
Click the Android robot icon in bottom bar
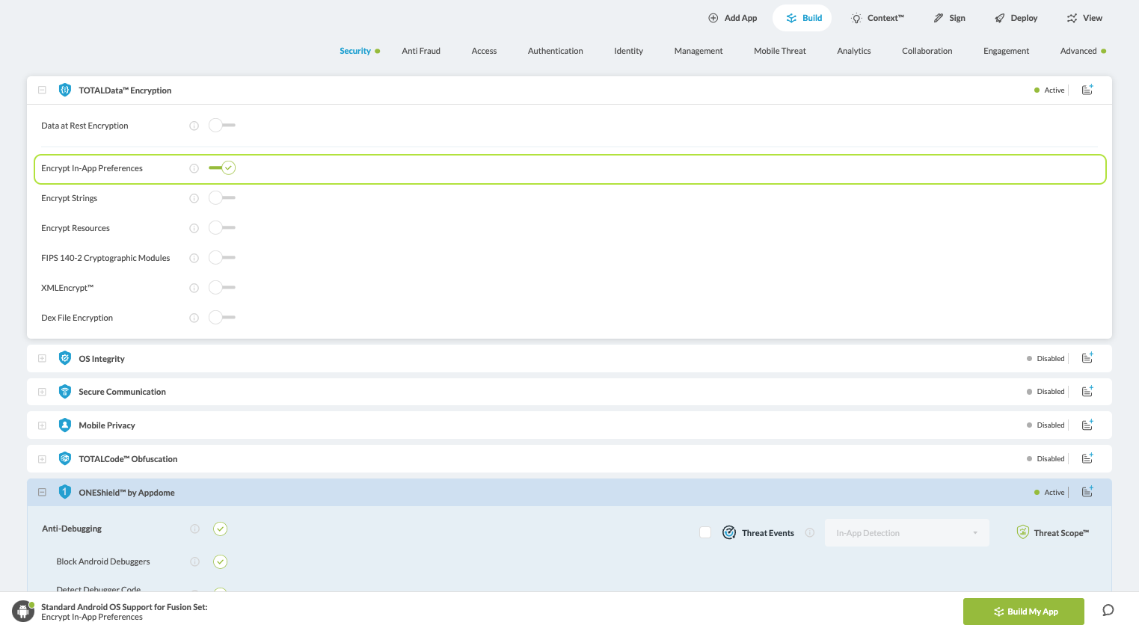pos(23,611)
